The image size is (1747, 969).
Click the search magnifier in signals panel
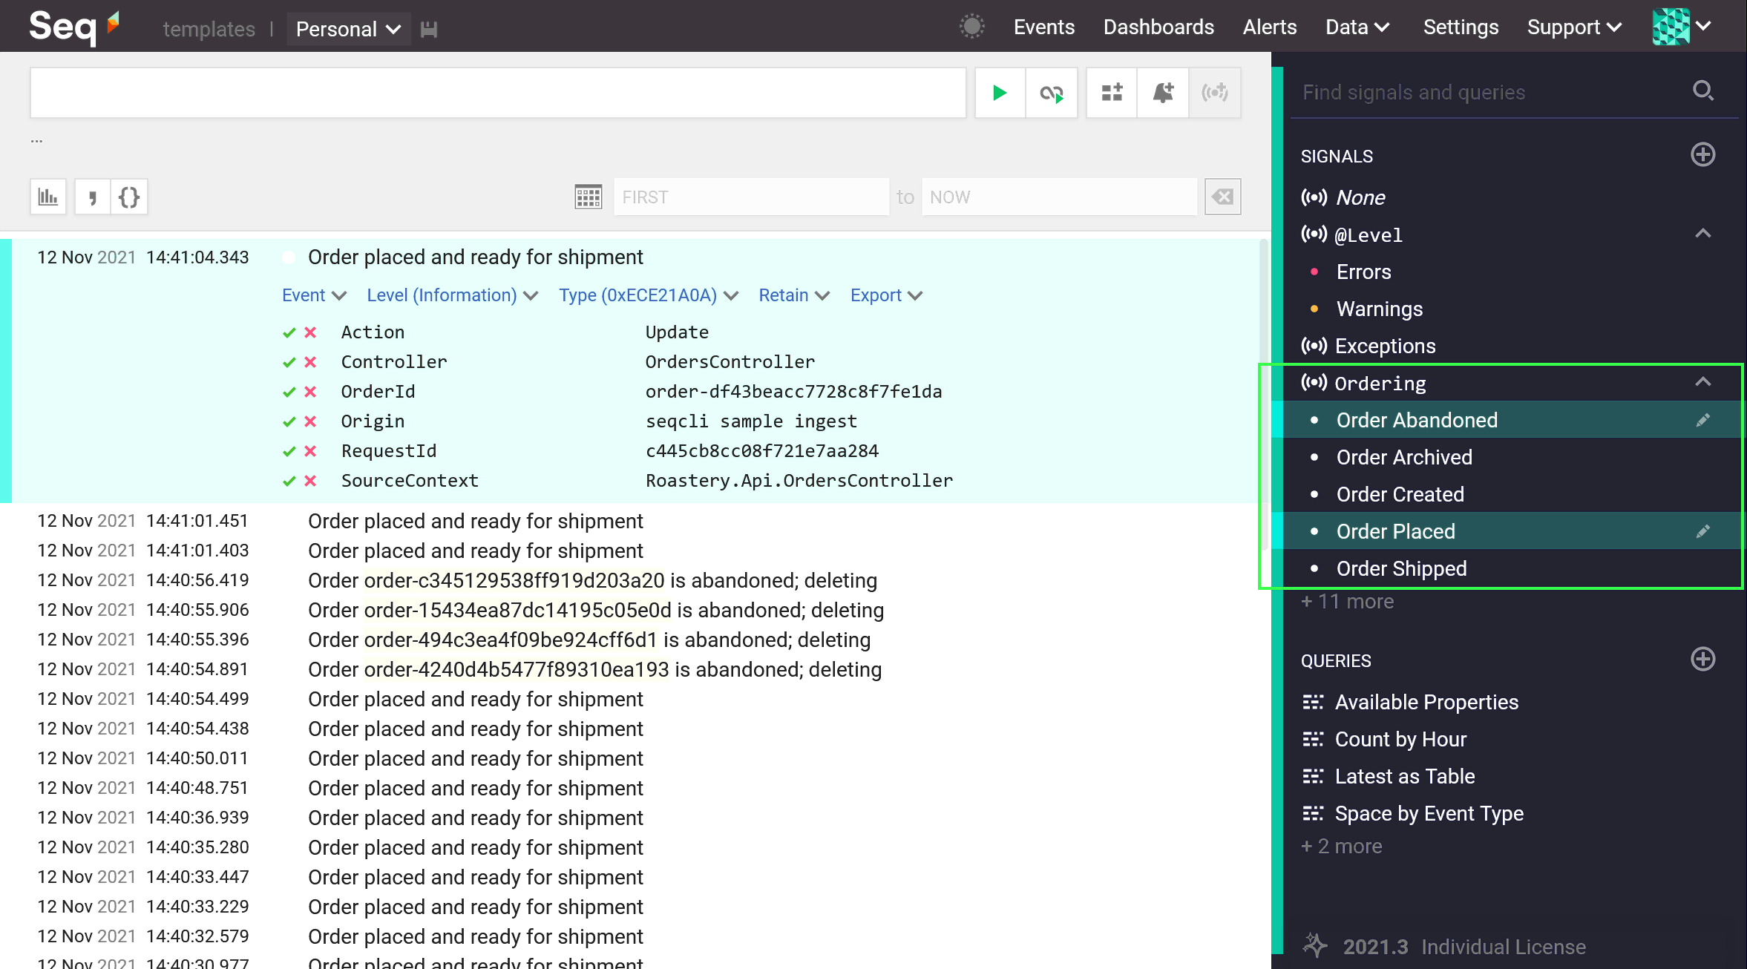tap(1703, 91)
